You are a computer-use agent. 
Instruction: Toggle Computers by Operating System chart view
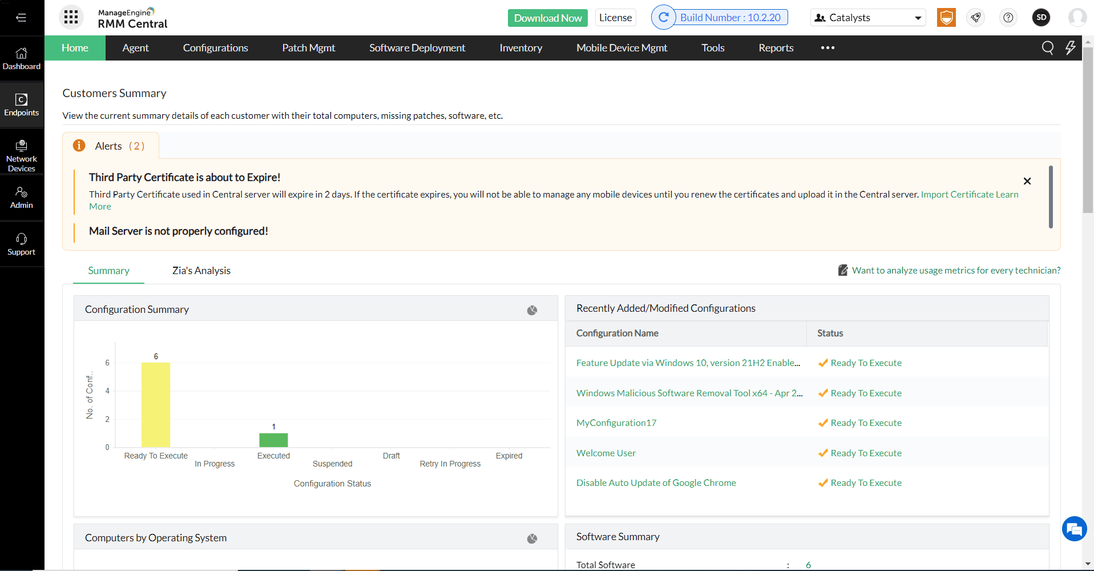(x=532, y=538)
